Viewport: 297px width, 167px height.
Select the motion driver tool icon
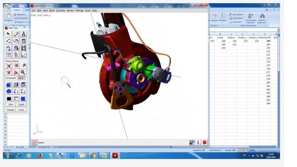8,48
